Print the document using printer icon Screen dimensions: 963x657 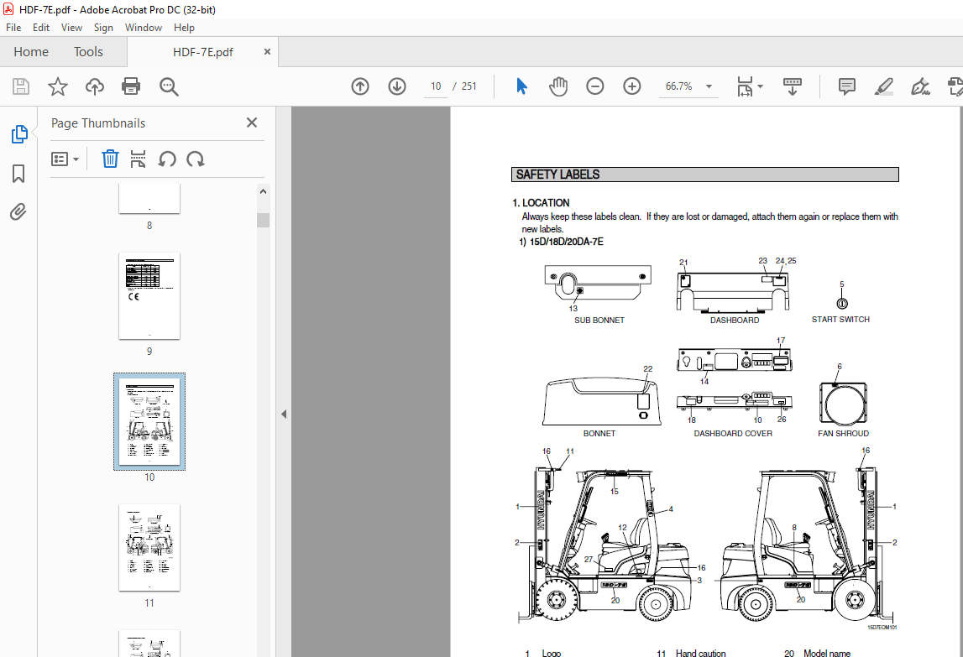click(x=131, y=86)
